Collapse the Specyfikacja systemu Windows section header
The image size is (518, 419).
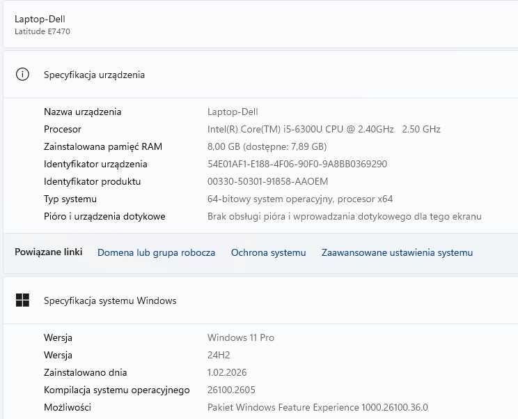click(x=260, y=300)
